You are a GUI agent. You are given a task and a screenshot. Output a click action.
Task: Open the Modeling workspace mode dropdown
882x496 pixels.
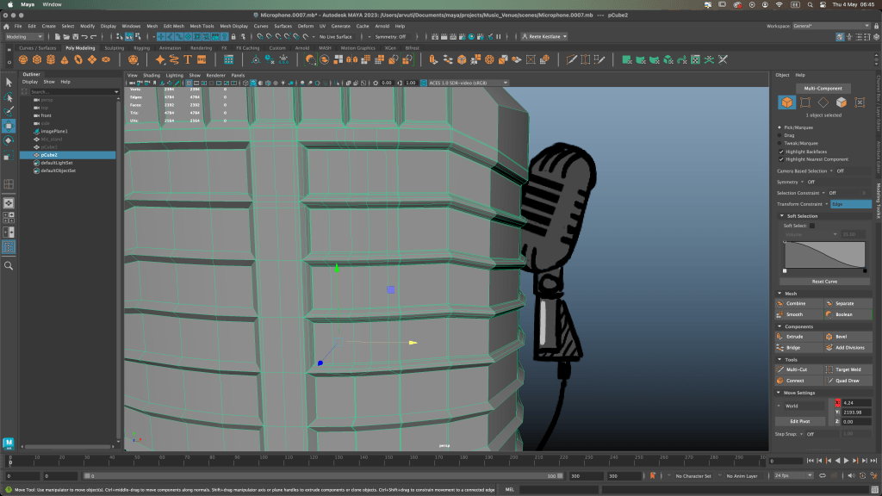click(x=28, y=37)
